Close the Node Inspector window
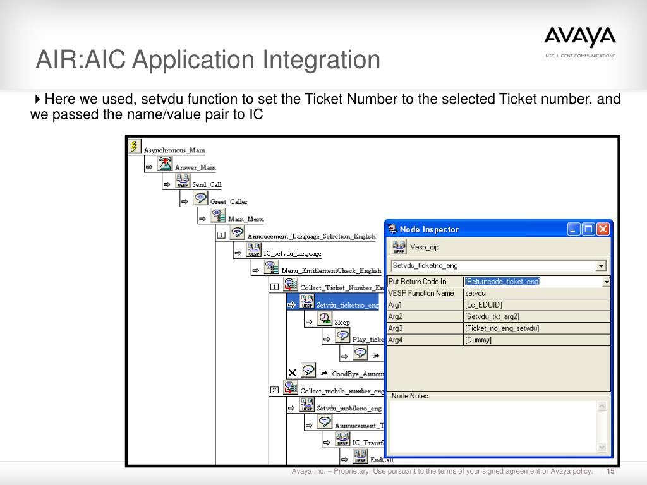This screenshot has height=485, width=647. pyautogui.click(x=603, y=229)
